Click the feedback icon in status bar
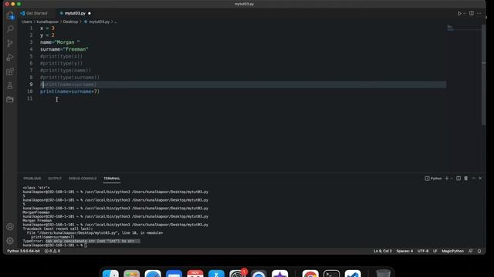The width and height of the screenshot is (494, 277). click(x=471, y=251)
